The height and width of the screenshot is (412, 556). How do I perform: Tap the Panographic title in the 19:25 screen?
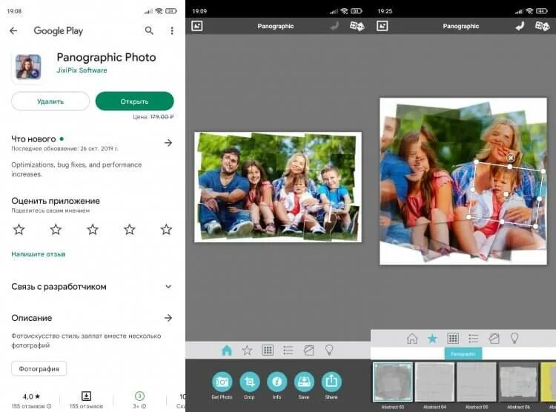460,26
